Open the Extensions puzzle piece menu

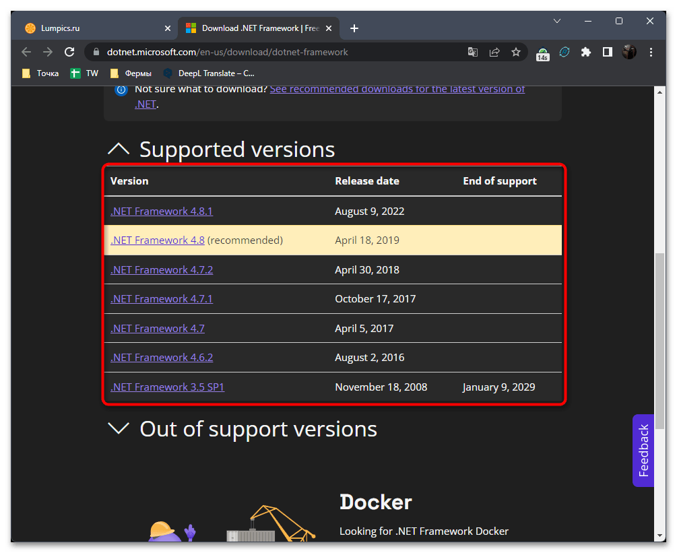[x=586, y=53]
